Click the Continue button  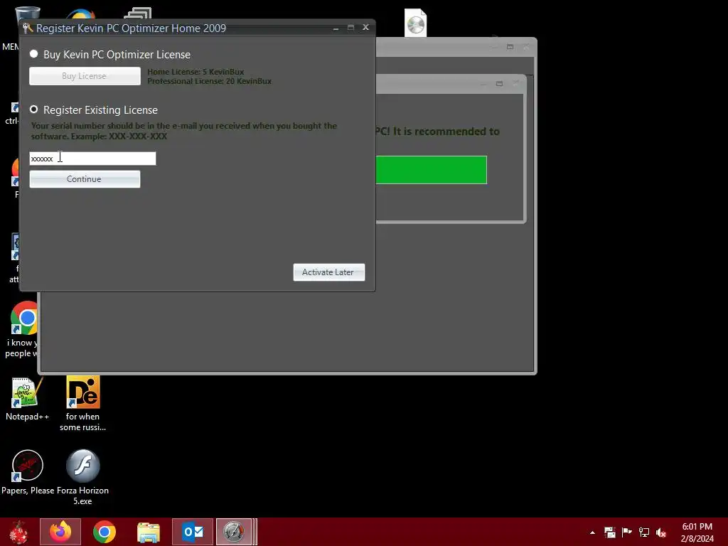(x=85, y=178)
